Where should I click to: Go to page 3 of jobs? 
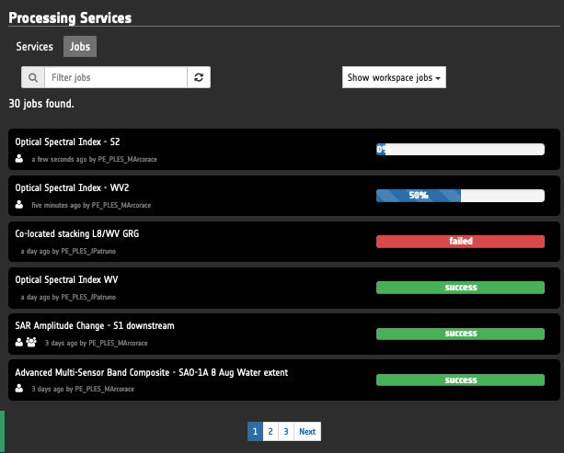[285, 431]
